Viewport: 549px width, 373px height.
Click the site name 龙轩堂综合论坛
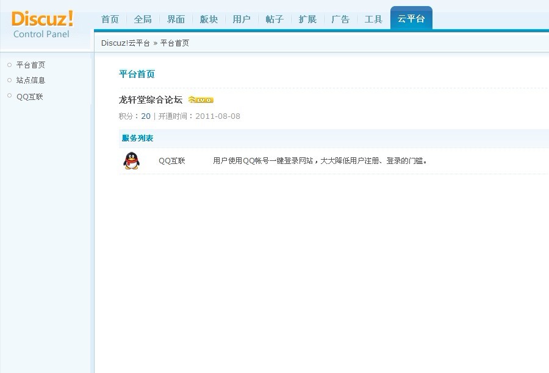(x=151, y=100)
